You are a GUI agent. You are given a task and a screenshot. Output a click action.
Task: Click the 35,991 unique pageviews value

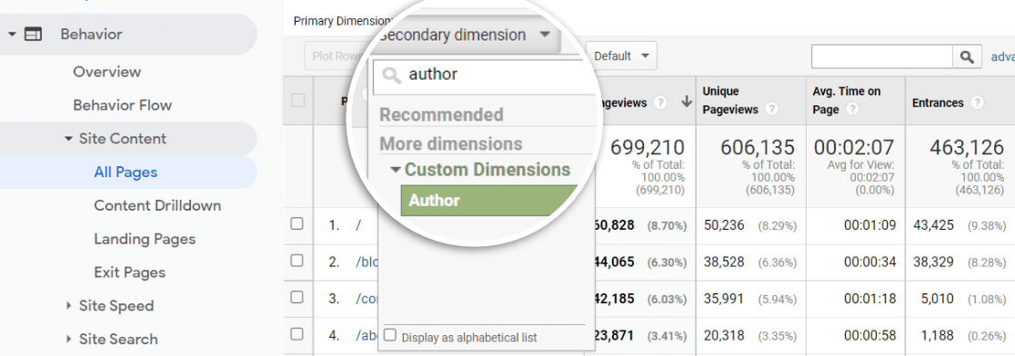[x=723, y=299]
